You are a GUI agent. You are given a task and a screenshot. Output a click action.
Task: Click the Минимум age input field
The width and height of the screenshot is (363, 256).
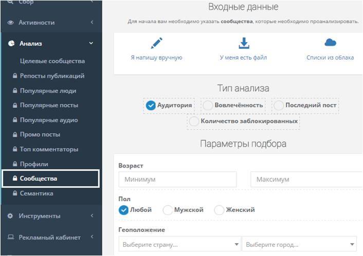[177, 179]
